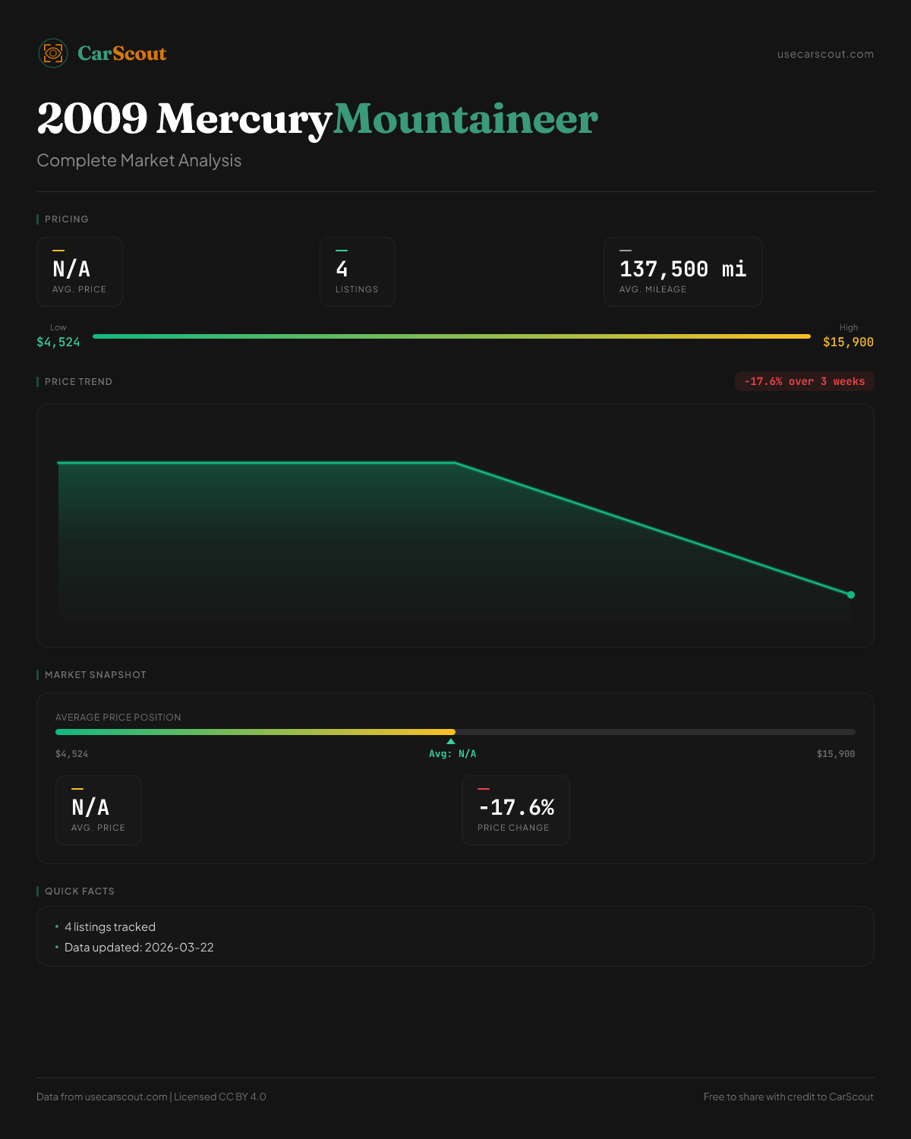Click the $15,900 high price value

[x=848, y=342]
